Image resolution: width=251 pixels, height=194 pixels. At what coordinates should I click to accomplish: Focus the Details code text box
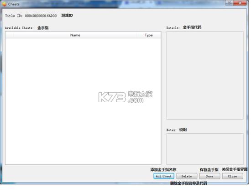205,75
